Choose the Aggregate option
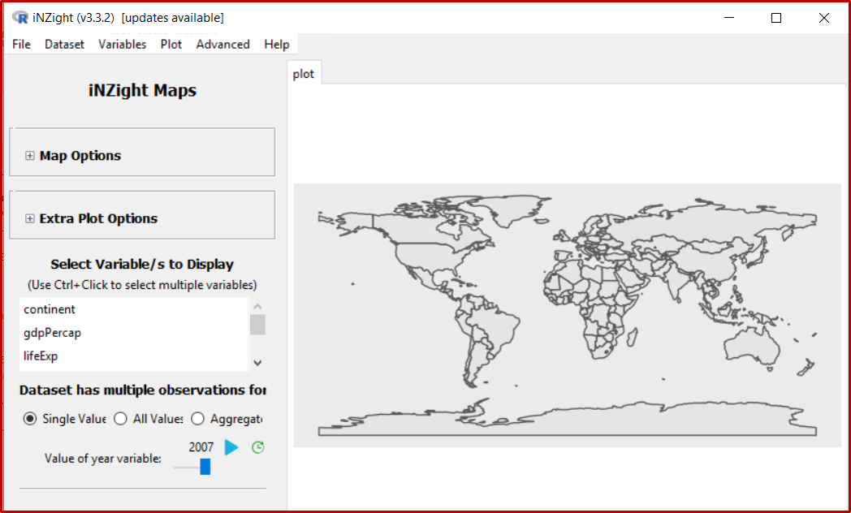 coord(197,418)
